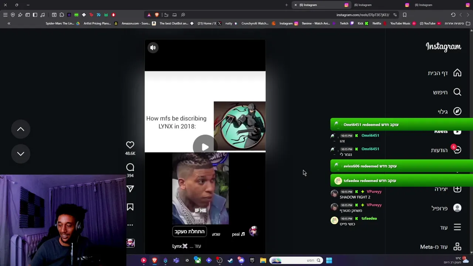Click the address bar showing instagram.com/reels
Image resolution: width=473 pixels, height=266 pixels.
click(x=363, y=15)
